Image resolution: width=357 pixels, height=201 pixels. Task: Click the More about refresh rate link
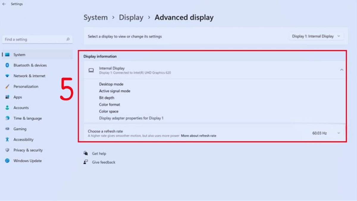pos(198,135)
